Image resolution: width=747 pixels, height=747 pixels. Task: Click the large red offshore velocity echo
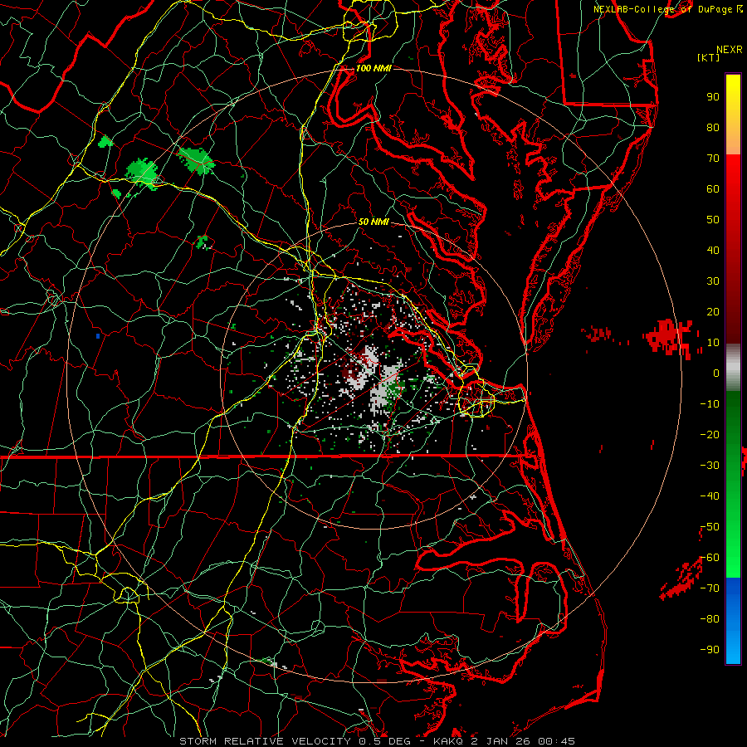click(x=669, y=337)
